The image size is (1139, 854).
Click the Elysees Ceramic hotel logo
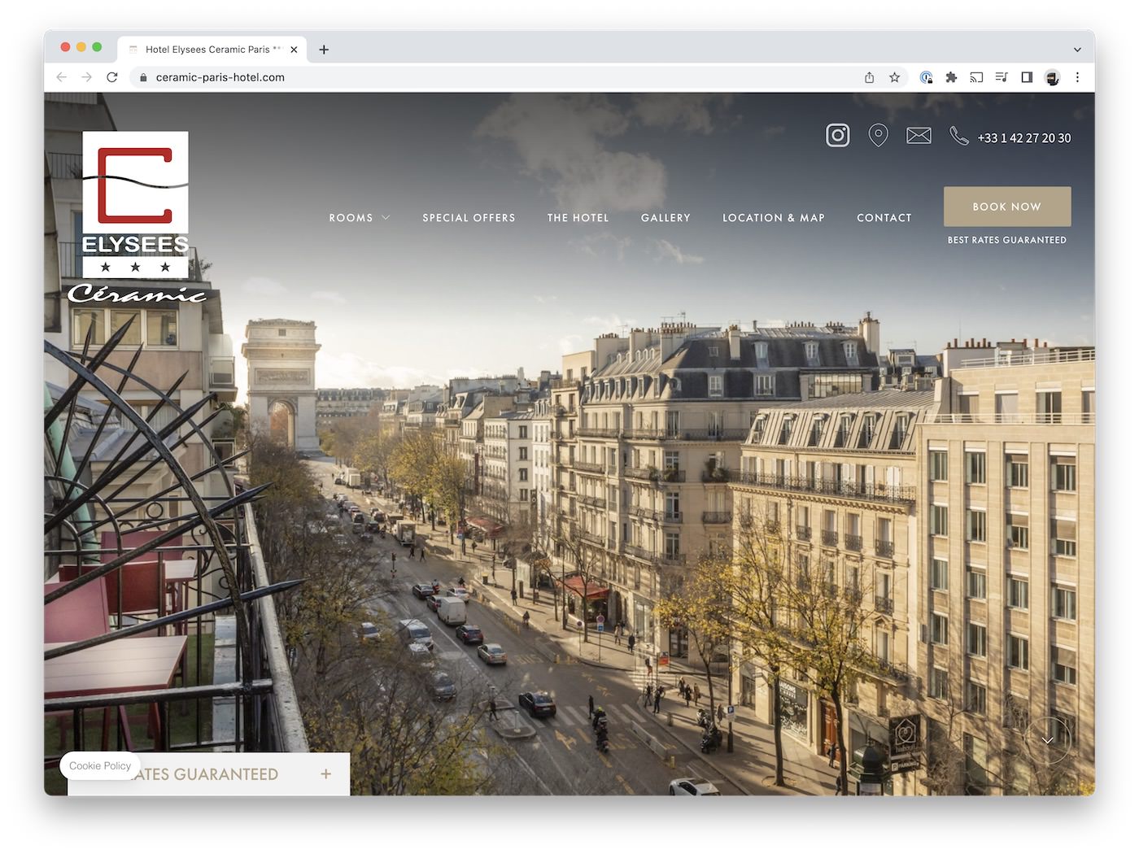click(136, 217)
